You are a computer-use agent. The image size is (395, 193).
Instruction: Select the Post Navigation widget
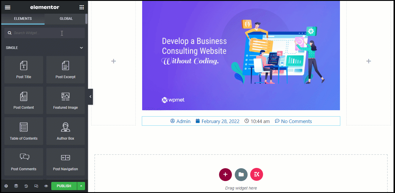pos(66,162)
